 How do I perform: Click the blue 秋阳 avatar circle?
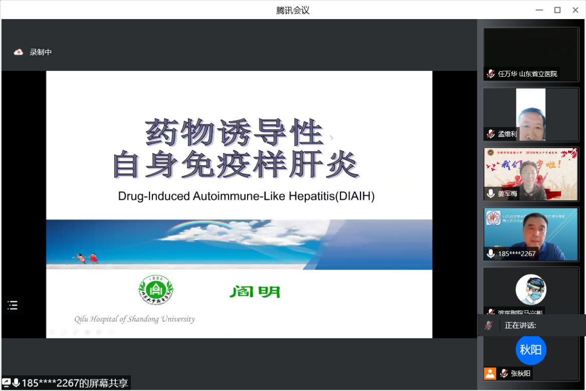(530, 350)
